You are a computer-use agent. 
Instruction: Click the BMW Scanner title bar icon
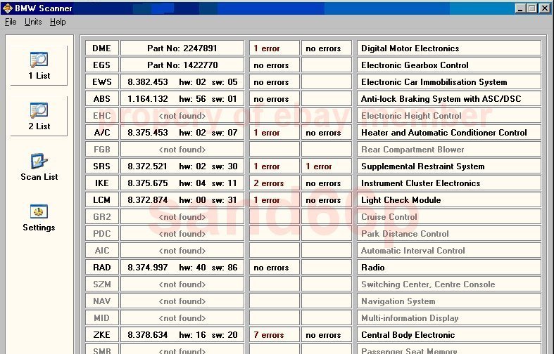[x=8, y=8]
